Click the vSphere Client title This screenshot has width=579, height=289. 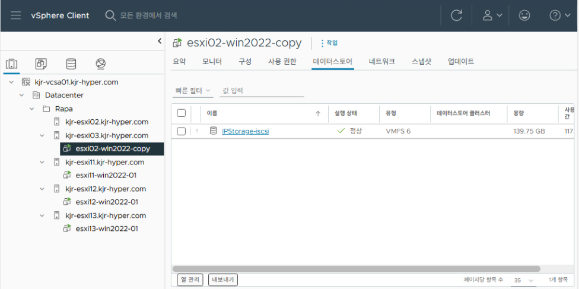60,15
